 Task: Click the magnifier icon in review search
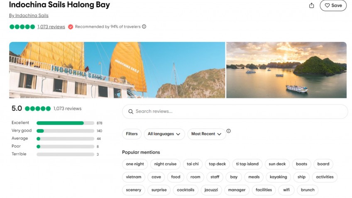point(131,112)
